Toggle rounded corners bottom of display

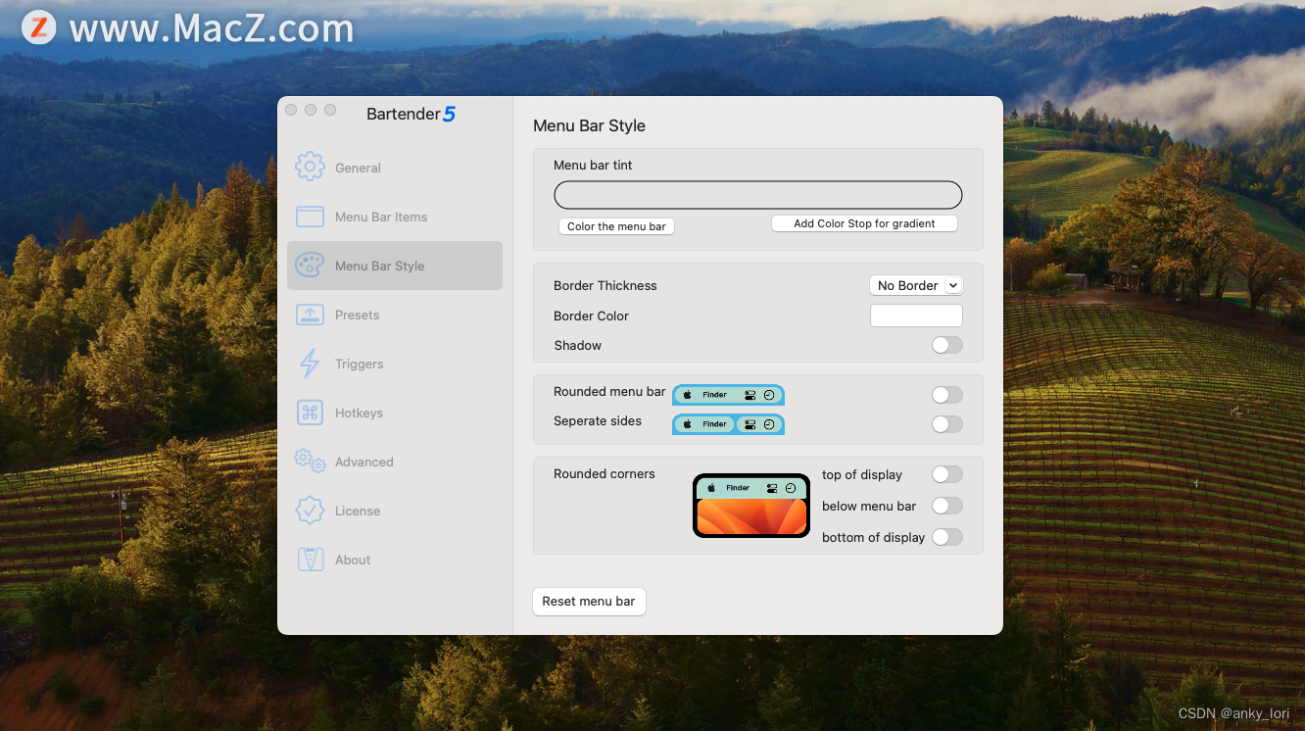[947, 537]
